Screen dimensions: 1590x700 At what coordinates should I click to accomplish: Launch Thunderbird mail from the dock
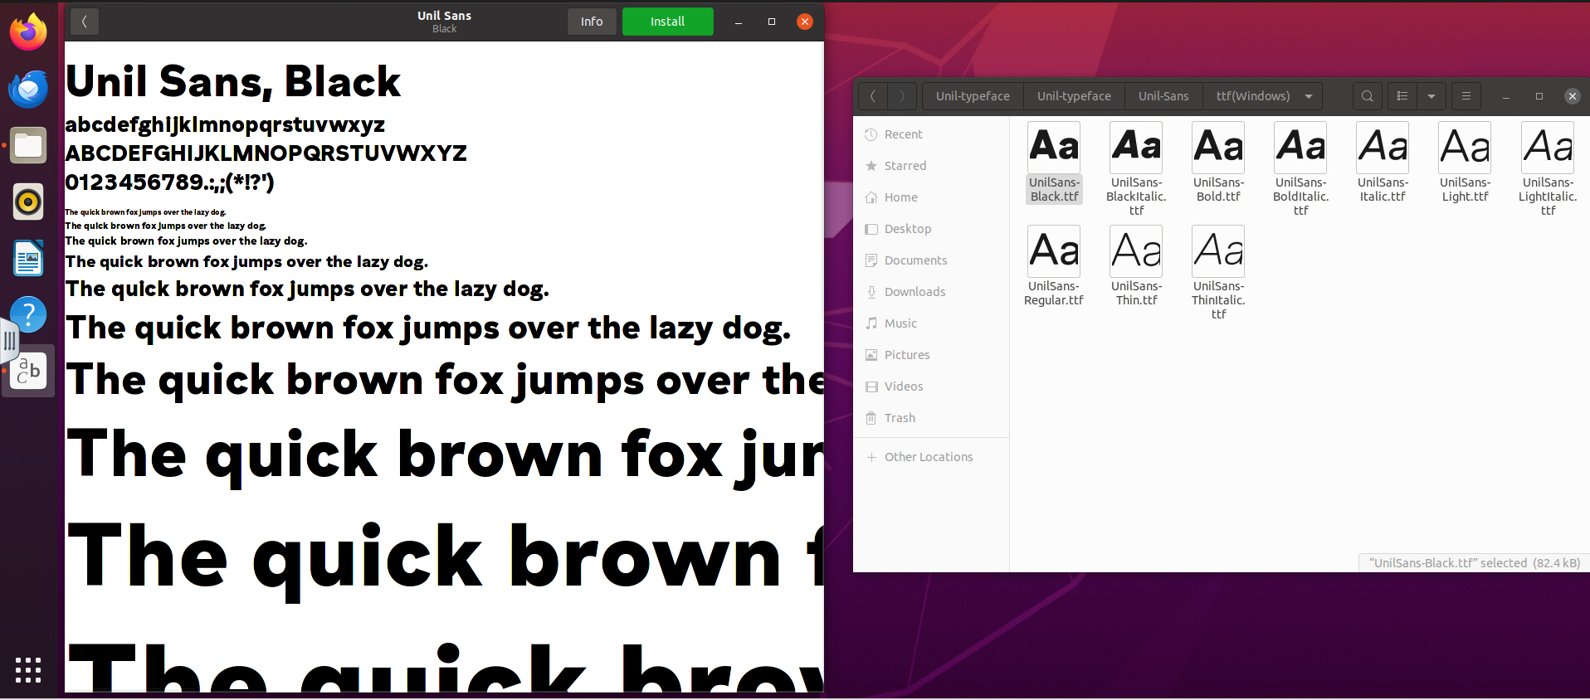pos(28,90)
